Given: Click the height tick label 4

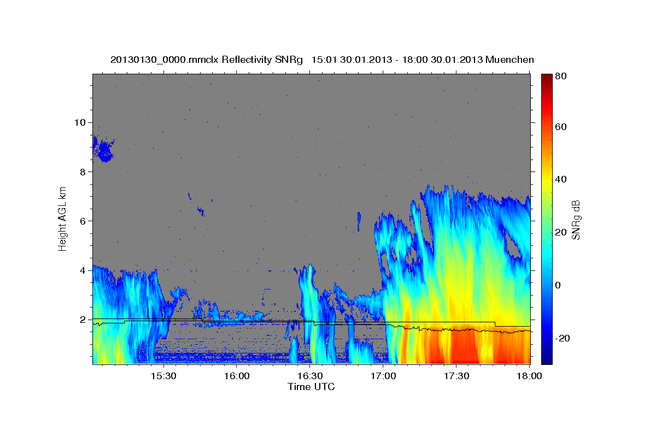Looking at the screenshot, I should (83, 270).
